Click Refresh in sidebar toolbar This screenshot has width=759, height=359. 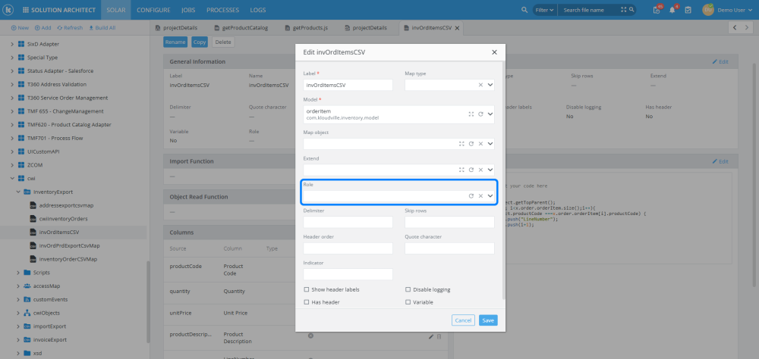pyautogui.click(x=70, y=28)
